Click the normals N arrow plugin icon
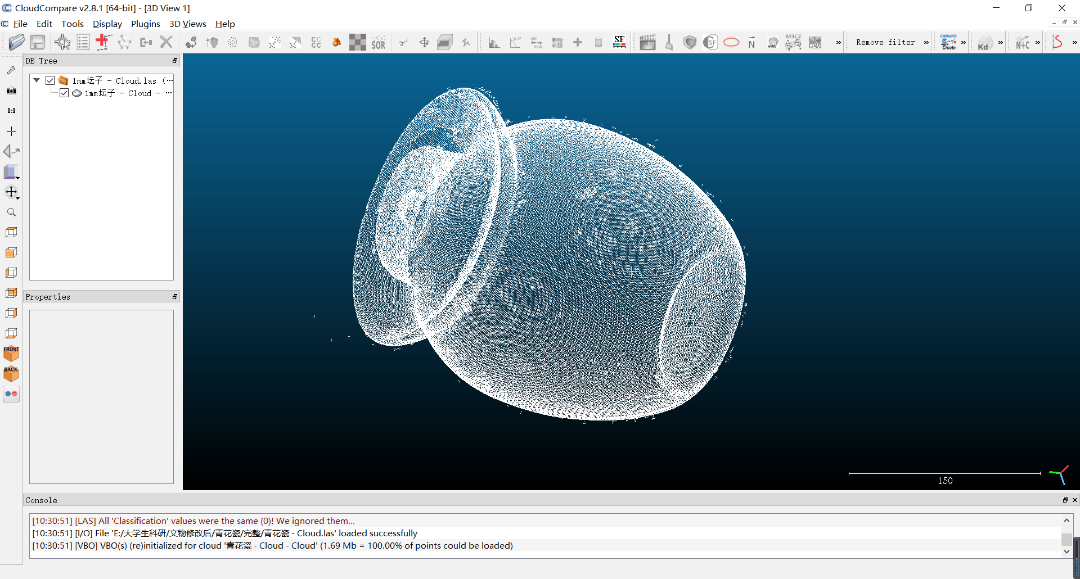This screenshot has width=1080, height=579. [x=751, y=42]
